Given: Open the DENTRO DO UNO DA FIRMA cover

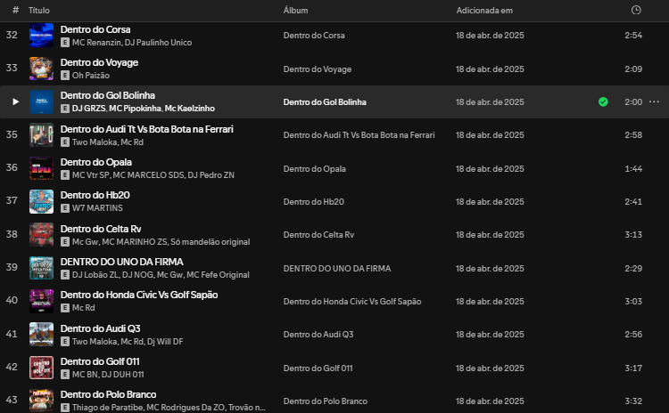Looking at the screenshot, I should (41, 268).
